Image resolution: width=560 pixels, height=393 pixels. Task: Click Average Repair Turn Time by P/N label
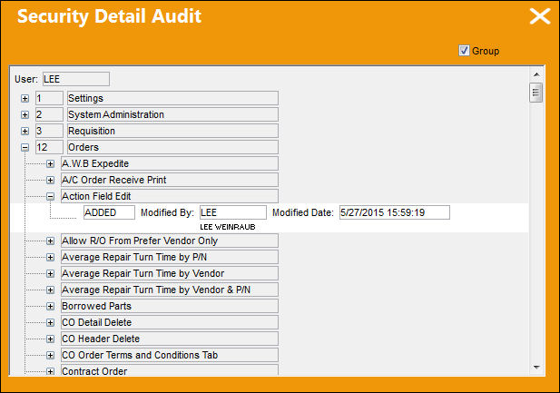click(170, 257)
